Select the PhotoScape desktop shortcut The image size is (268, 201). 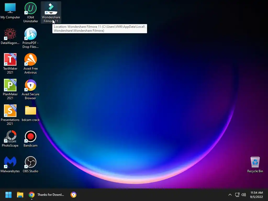10,139
